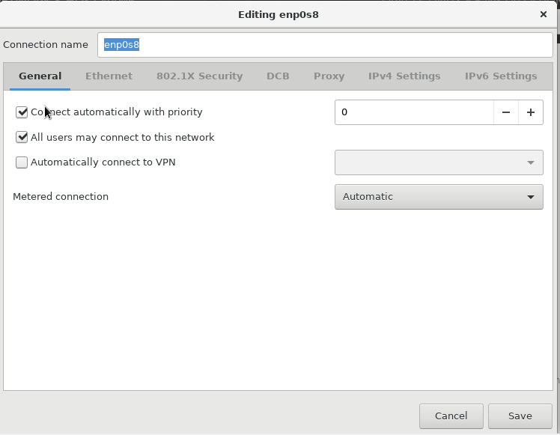Uncheck Connect automatically with priority
The width and height of the screenshot is (560, 435).
point(22,112)
